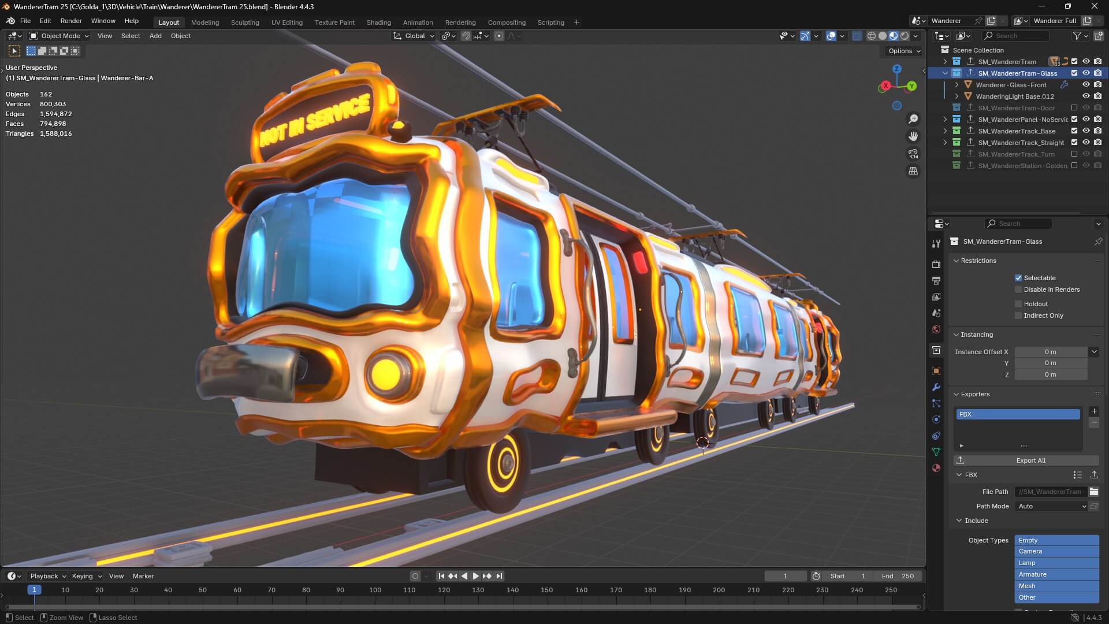
Task: Switch to the Modeling workspace tab
Action: click(x=204, y=23)
